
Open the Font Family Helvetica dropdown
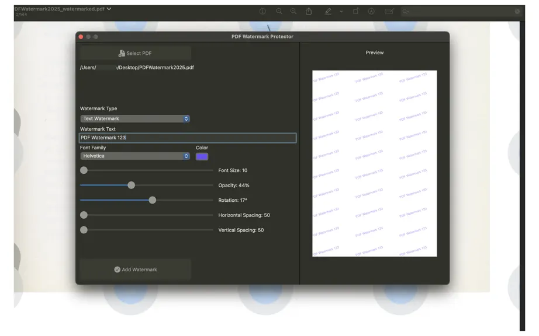click(x=134, y=156)
